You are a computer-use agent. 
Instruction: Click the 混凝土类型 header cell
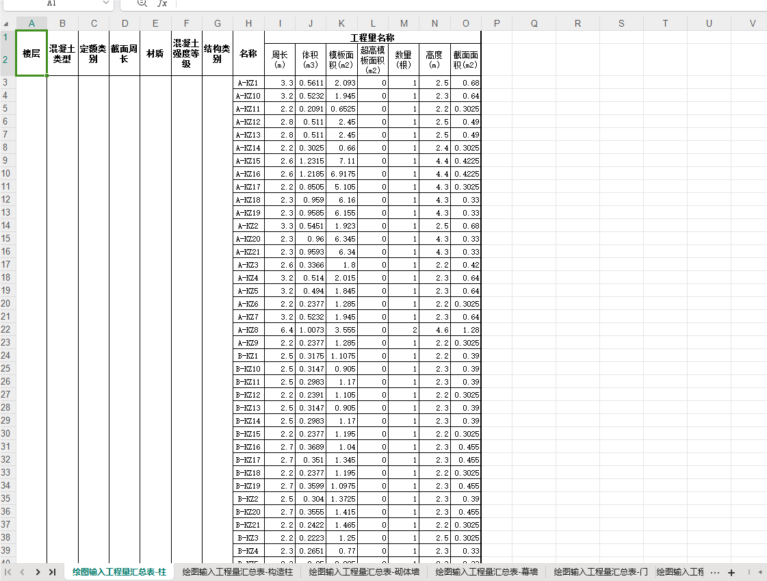coord(63,53)
